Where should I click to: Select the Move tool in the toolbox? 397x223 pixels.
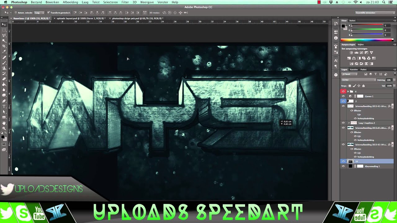point(4,24)
